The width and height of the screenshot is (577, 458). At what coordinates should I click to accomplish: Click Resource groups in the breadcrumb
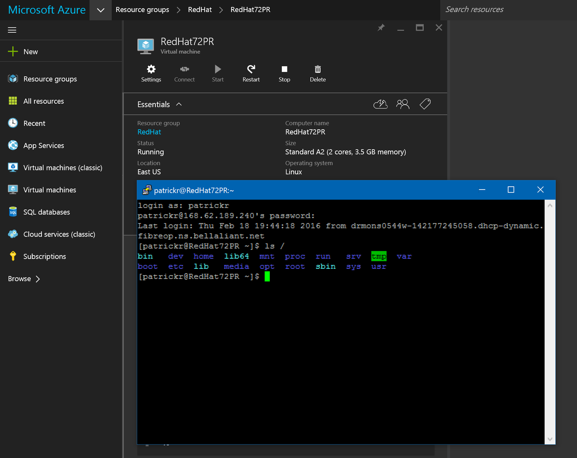142,10
